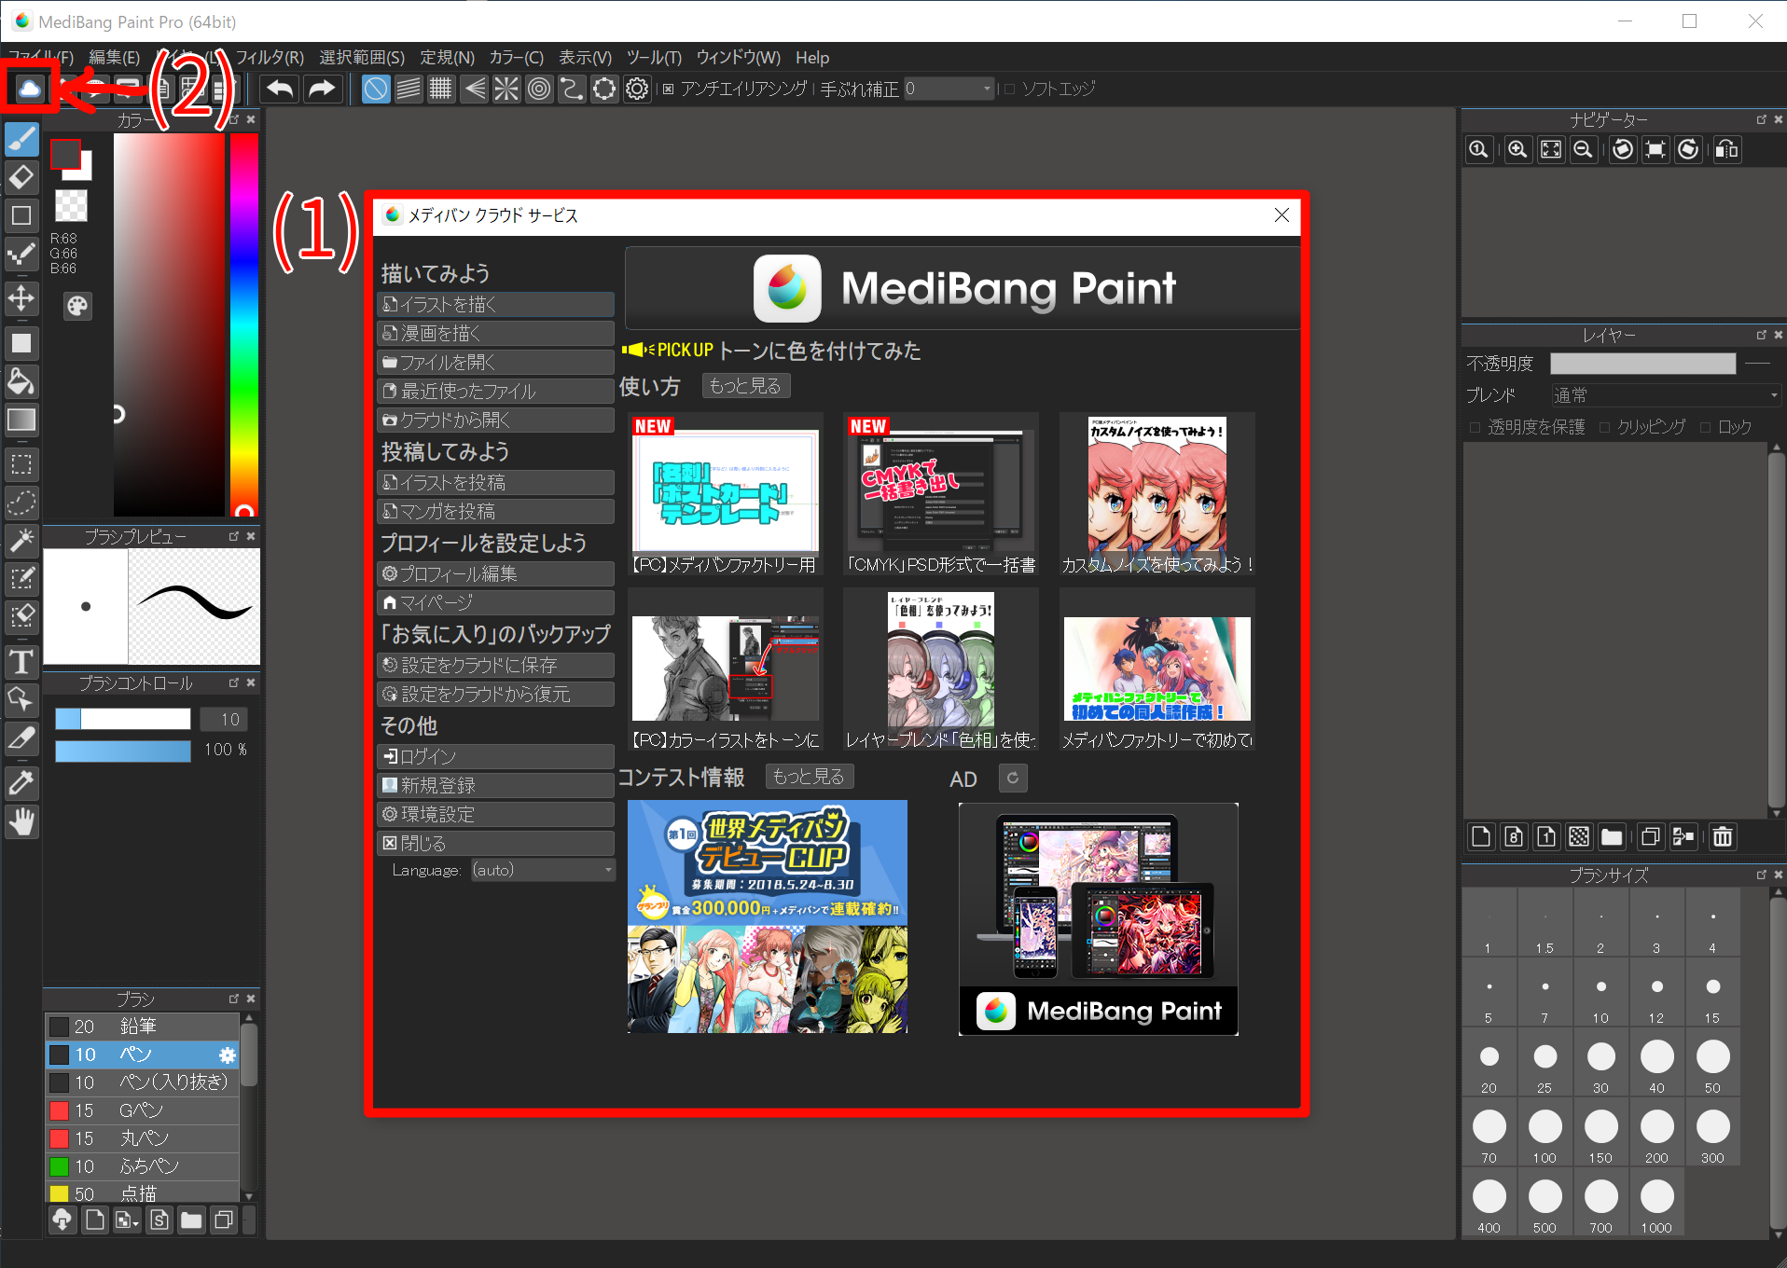Zoom out the Navigator
The width and height of the screenshot is (1787, 1268).
point(1583,149)
